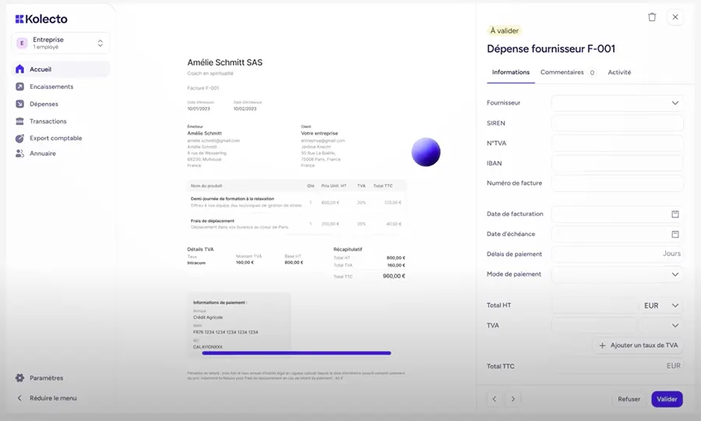Add a TVA rate with Ajouter un taux
The height and width of the screenshot is (421, 701).
point(638,345)
